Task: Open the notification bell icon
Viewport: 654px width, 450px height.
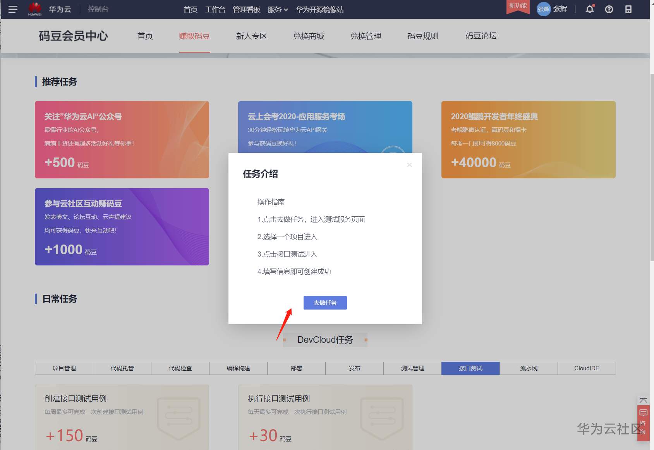Action: click(x=590, y=9)
